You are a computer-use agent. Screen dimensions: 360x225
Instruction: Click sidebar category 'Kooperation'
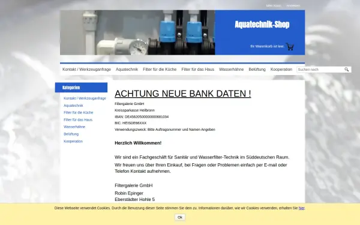coord(73,141)
